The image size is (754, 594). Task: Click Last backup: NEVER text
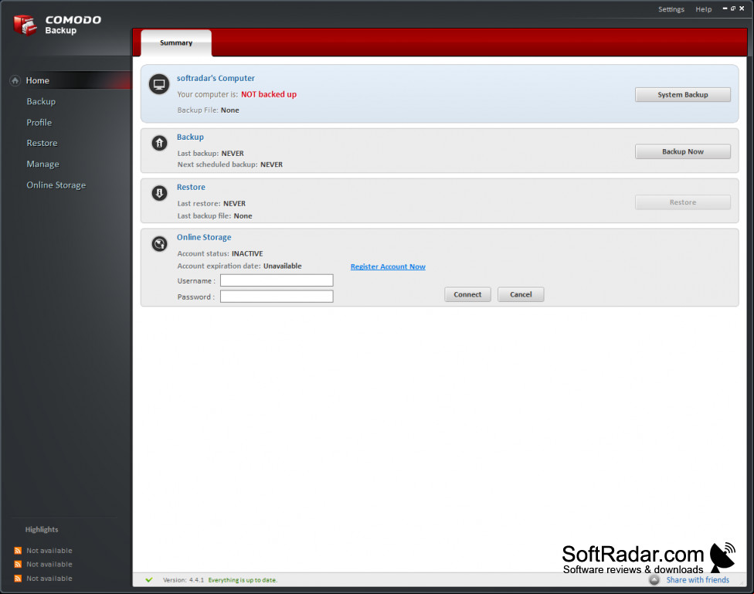tap(211, 154)
